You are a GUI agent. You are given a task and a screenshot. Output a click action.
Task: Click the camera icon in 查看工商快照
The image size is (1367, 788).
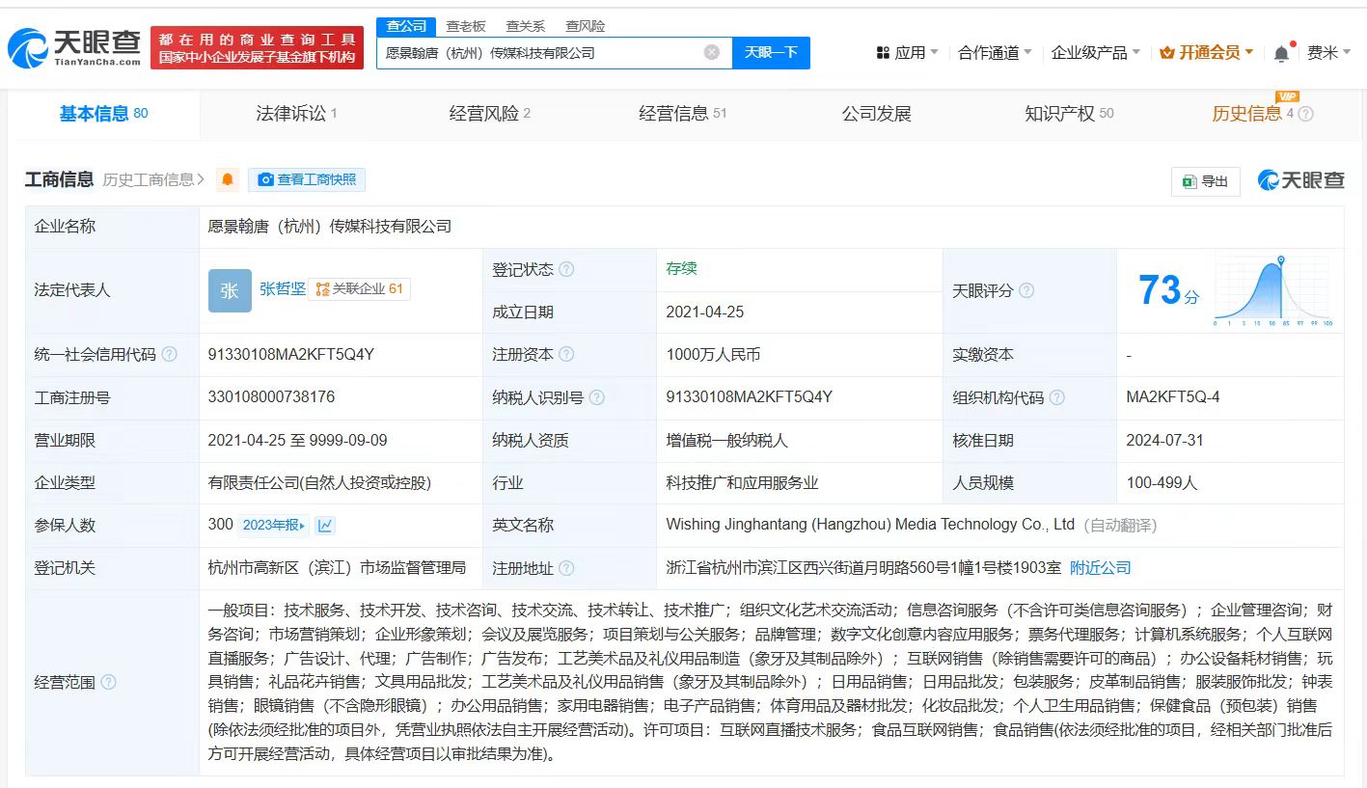265,179
